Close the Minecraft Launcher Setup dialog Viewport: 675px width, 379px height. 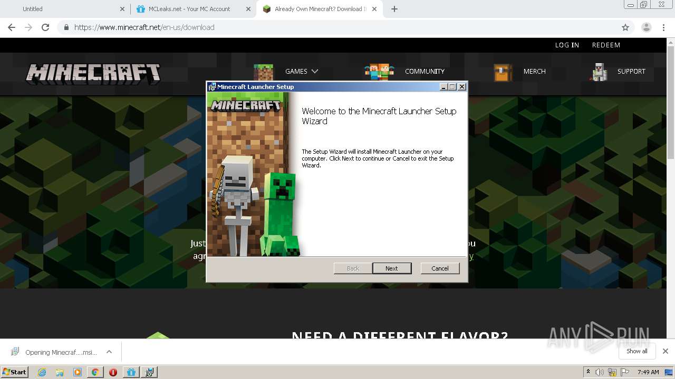(462, 87)
